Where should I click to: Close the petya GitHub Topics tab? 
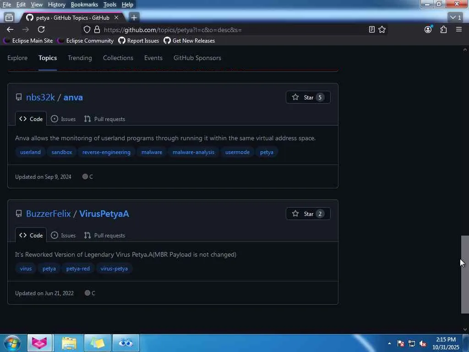click(x=116, y=18)
